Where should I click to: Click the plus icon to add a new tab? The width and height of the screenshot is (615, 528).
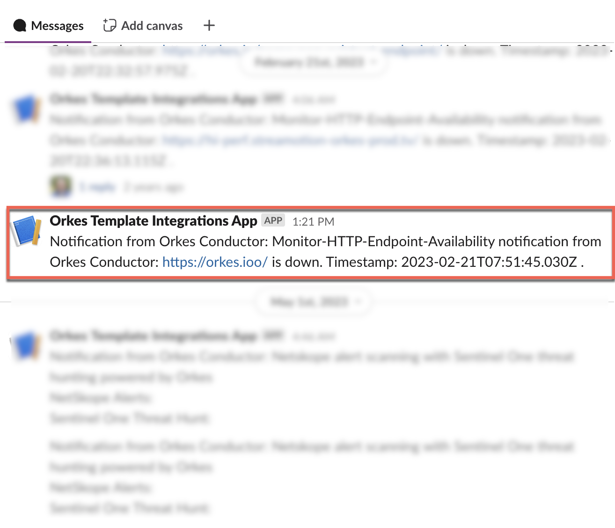tap(209, 26)
